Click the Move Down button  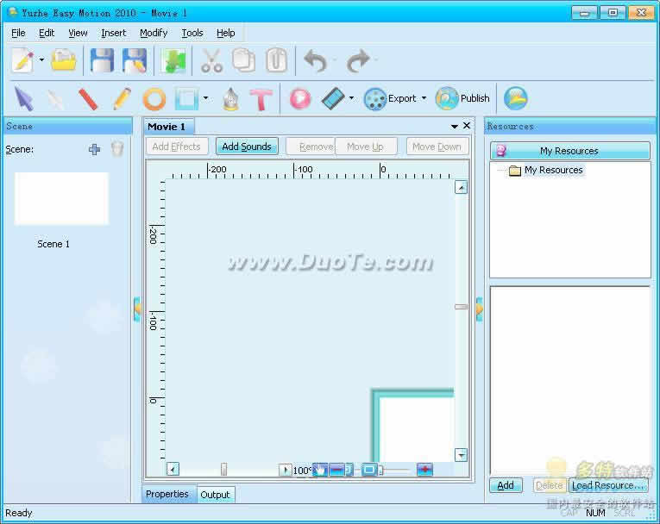tap(437, 147)
